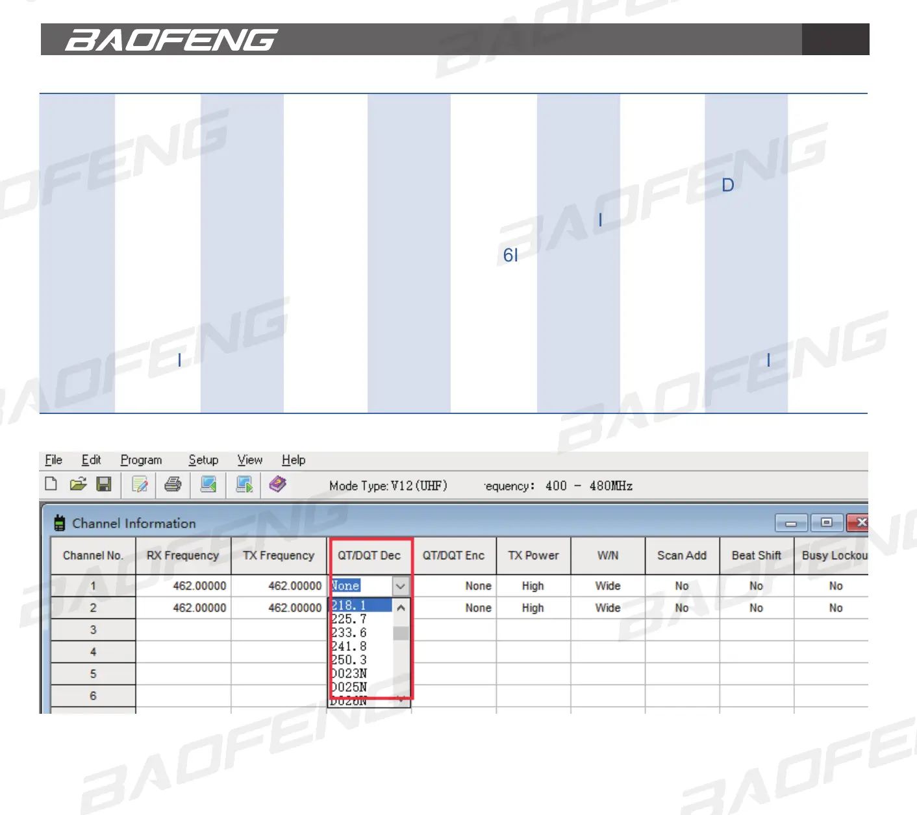Click the tone list scrollbar up arrow
The image size is (917, 815).
pos(401,608)
